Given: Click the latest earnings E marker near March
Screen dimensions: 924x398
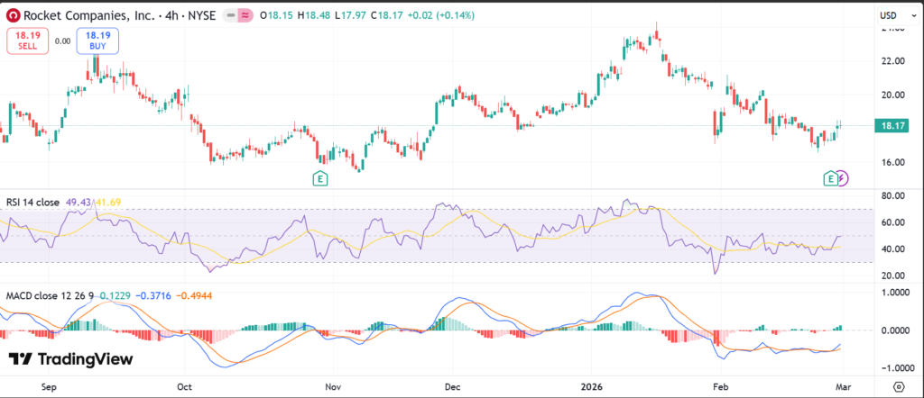Looking at the screenshot, I should coord(830,179).
